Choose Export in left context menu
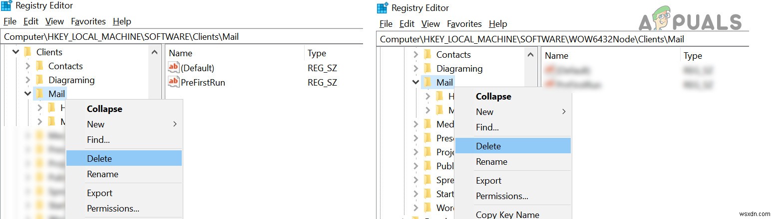Viewport: 776px width, 219px height. 124,193
